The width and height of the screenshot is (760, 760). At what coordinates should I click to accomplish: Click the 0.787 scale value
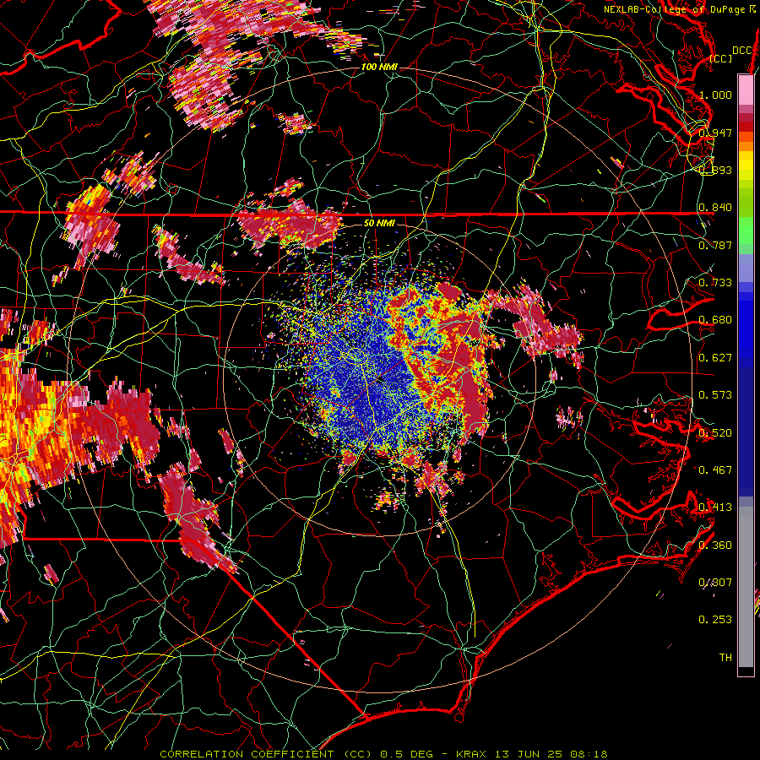click(x=715, y=245)
